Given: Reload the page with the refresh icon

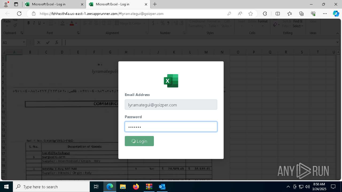Looking at the screenshot, I should tap(19, 14).
